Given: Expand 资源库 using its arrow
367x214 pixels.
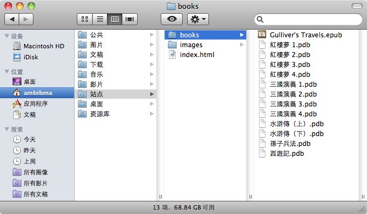Looking at the screenshot, I should click(x=152, y=114).
